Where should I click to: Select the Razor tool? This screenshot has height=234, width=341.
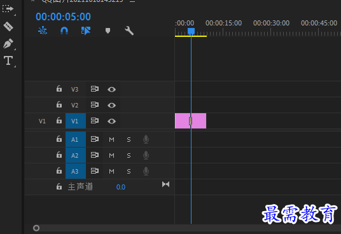click(8, 26)
